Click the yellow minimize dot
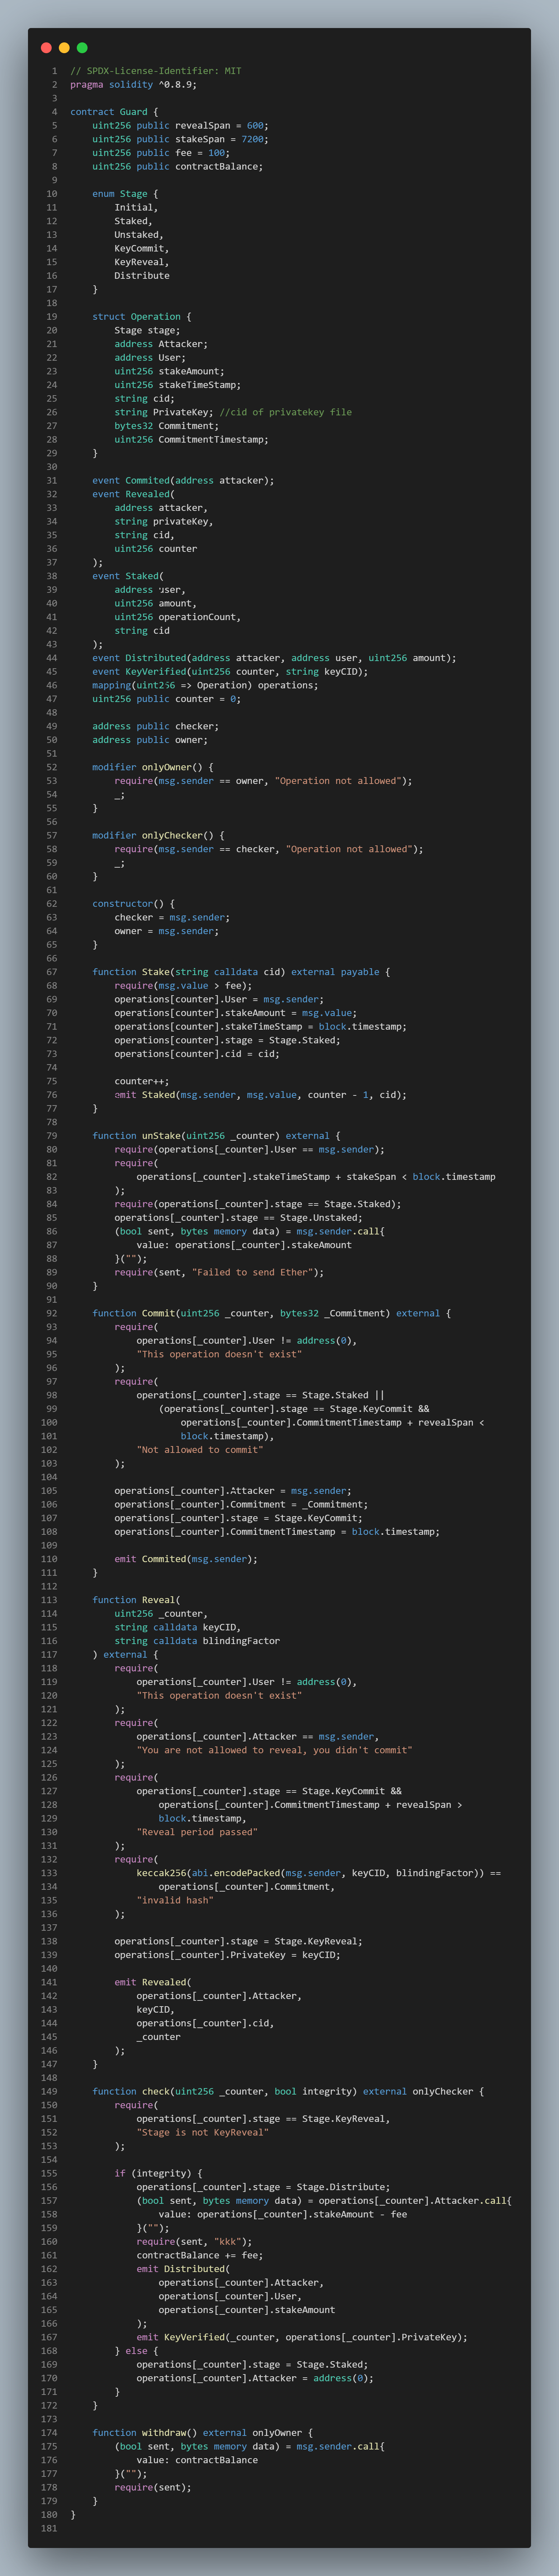This screenshot has height=2576, width=559. 64,48
